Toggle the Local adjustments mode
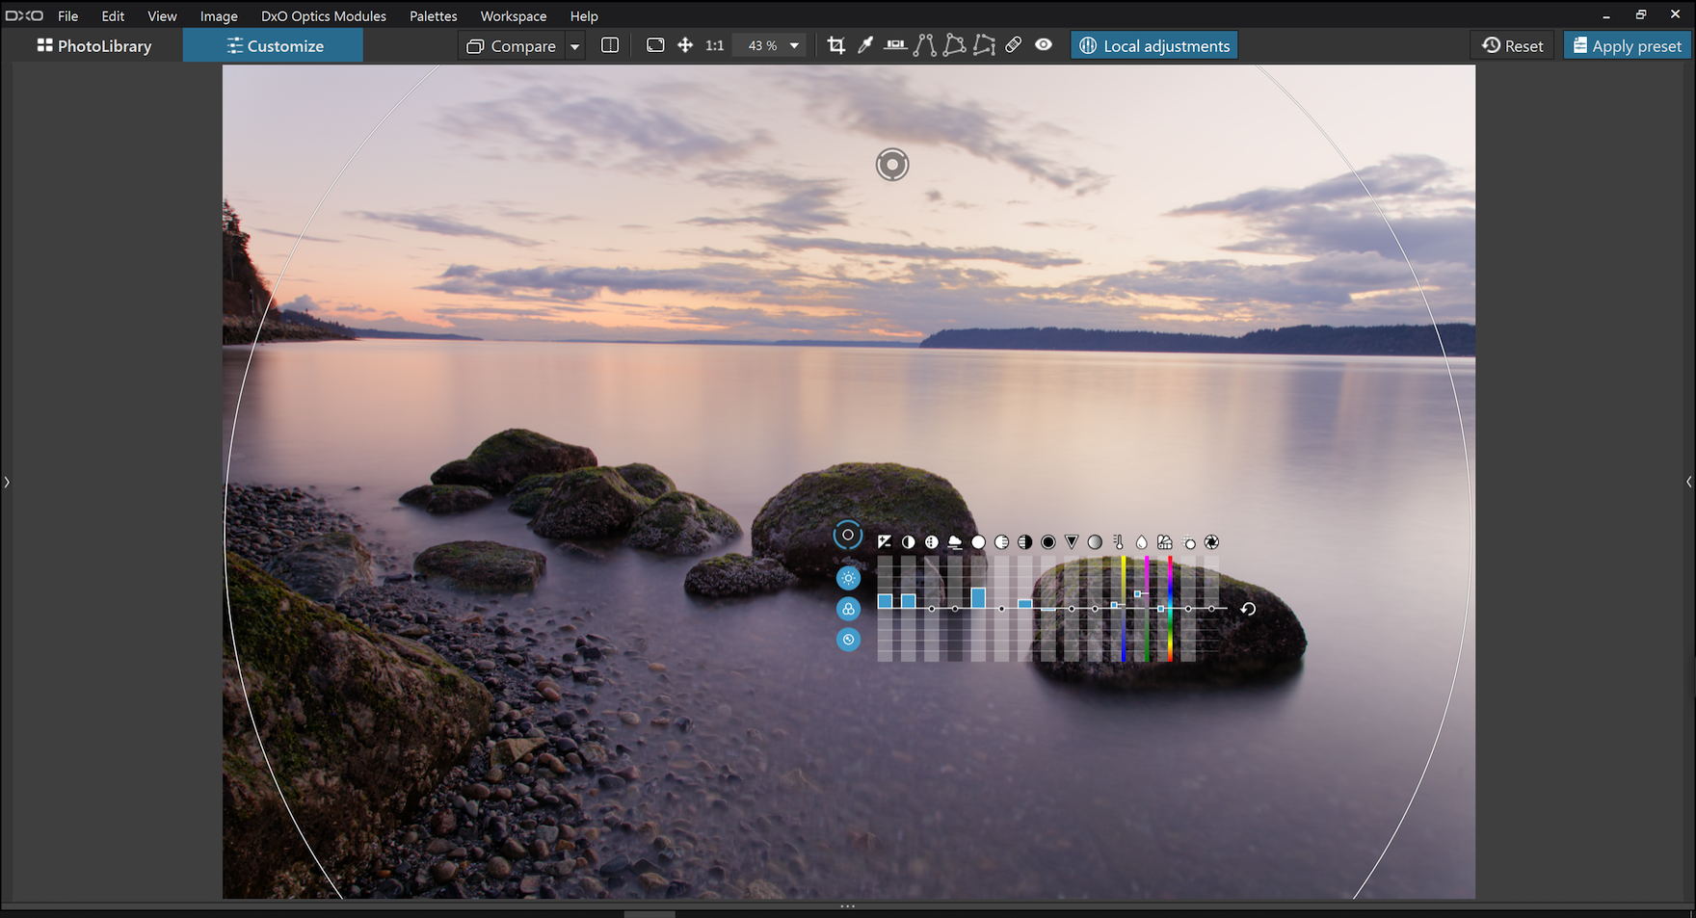1696x918 pixels. tap(1153, 45)
